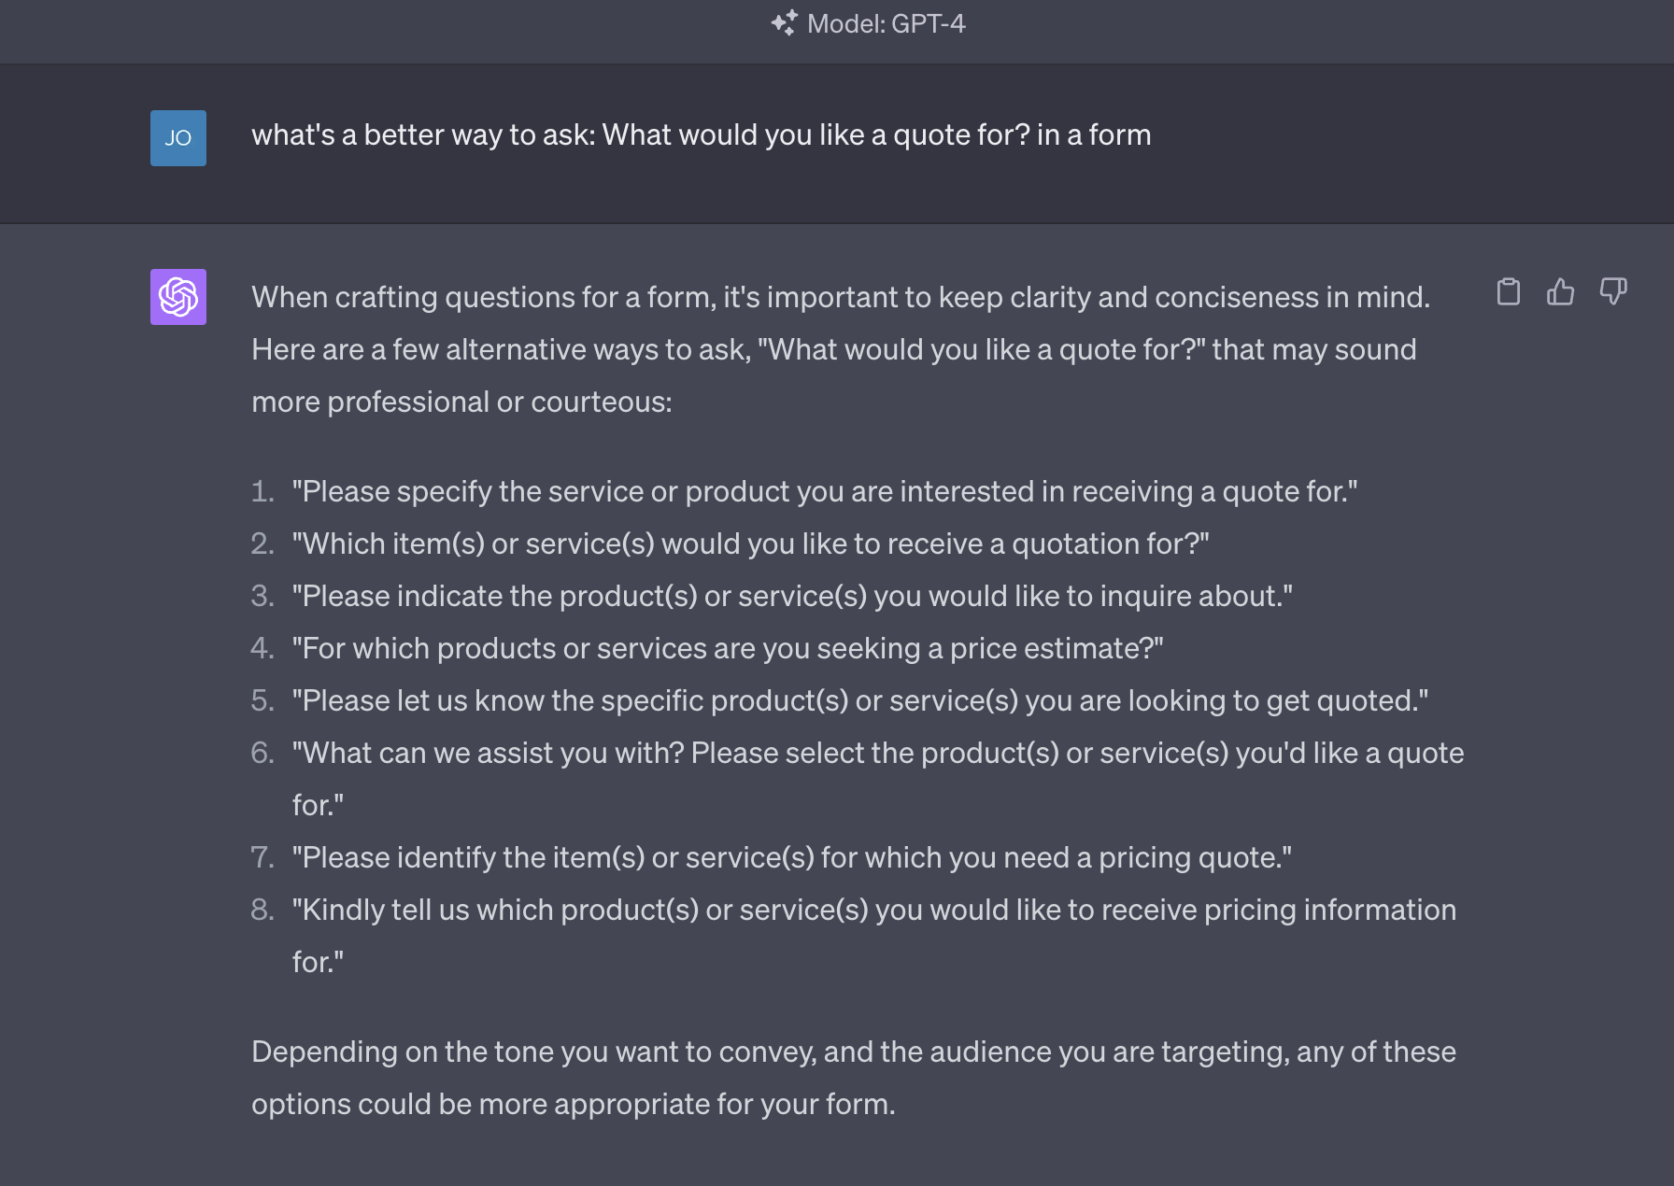This screenshot has width=1674, height=1186.
Task: Click the purple ChatGPT avatar logo
Action: [178, 297]
